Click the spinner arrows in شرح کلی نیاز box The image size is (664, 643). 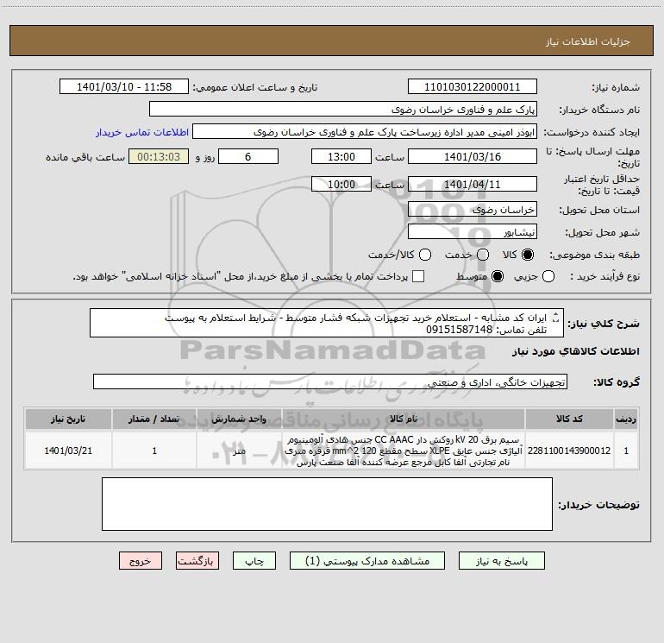pos(556,317)
